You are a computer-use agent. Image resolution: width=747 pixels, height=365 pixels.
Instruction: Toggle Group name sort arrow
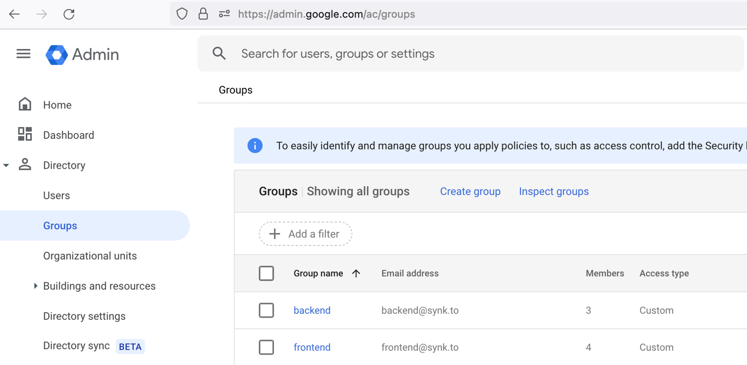(356, 273)
